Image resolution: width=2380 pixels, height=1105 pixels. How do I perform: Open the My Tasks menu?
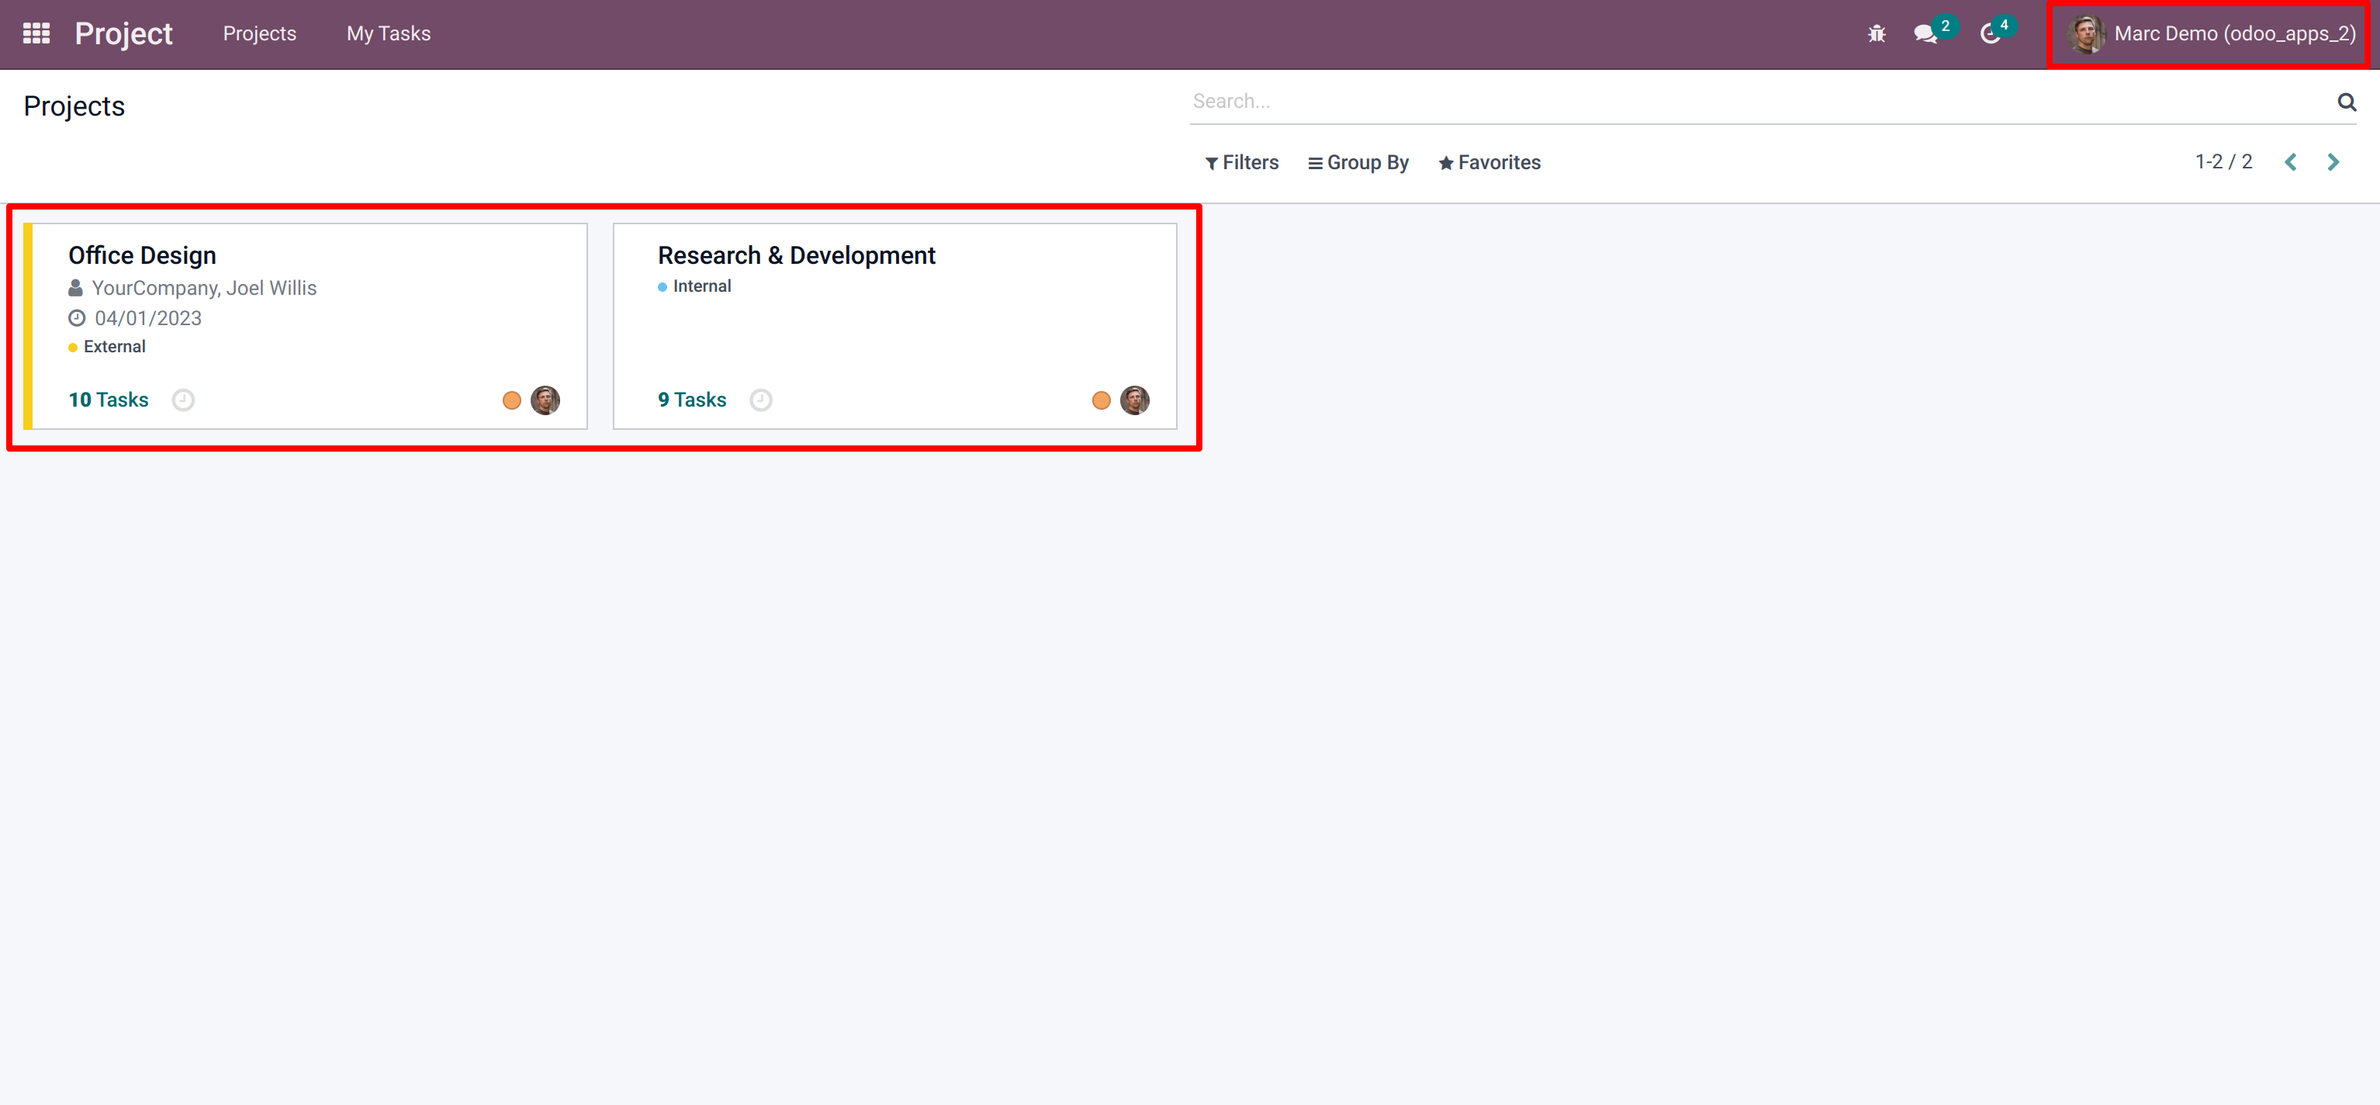pyautogui.click(x=388, y=34)
